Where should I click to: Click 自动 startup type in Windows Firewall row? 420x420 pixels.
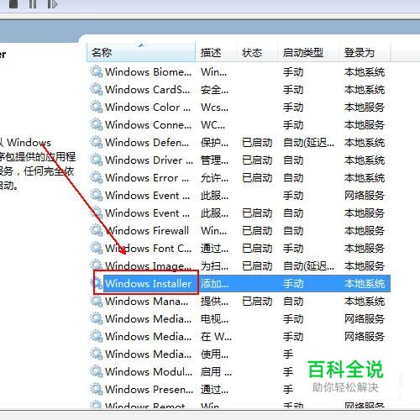pos(293,230)
